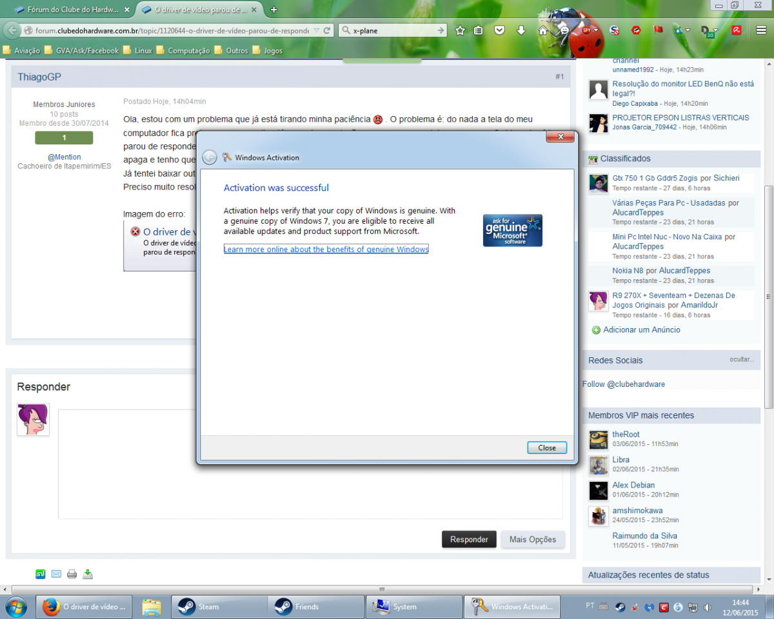
Task: Bookmark this page with the star icon
Action: coord(460,30)
